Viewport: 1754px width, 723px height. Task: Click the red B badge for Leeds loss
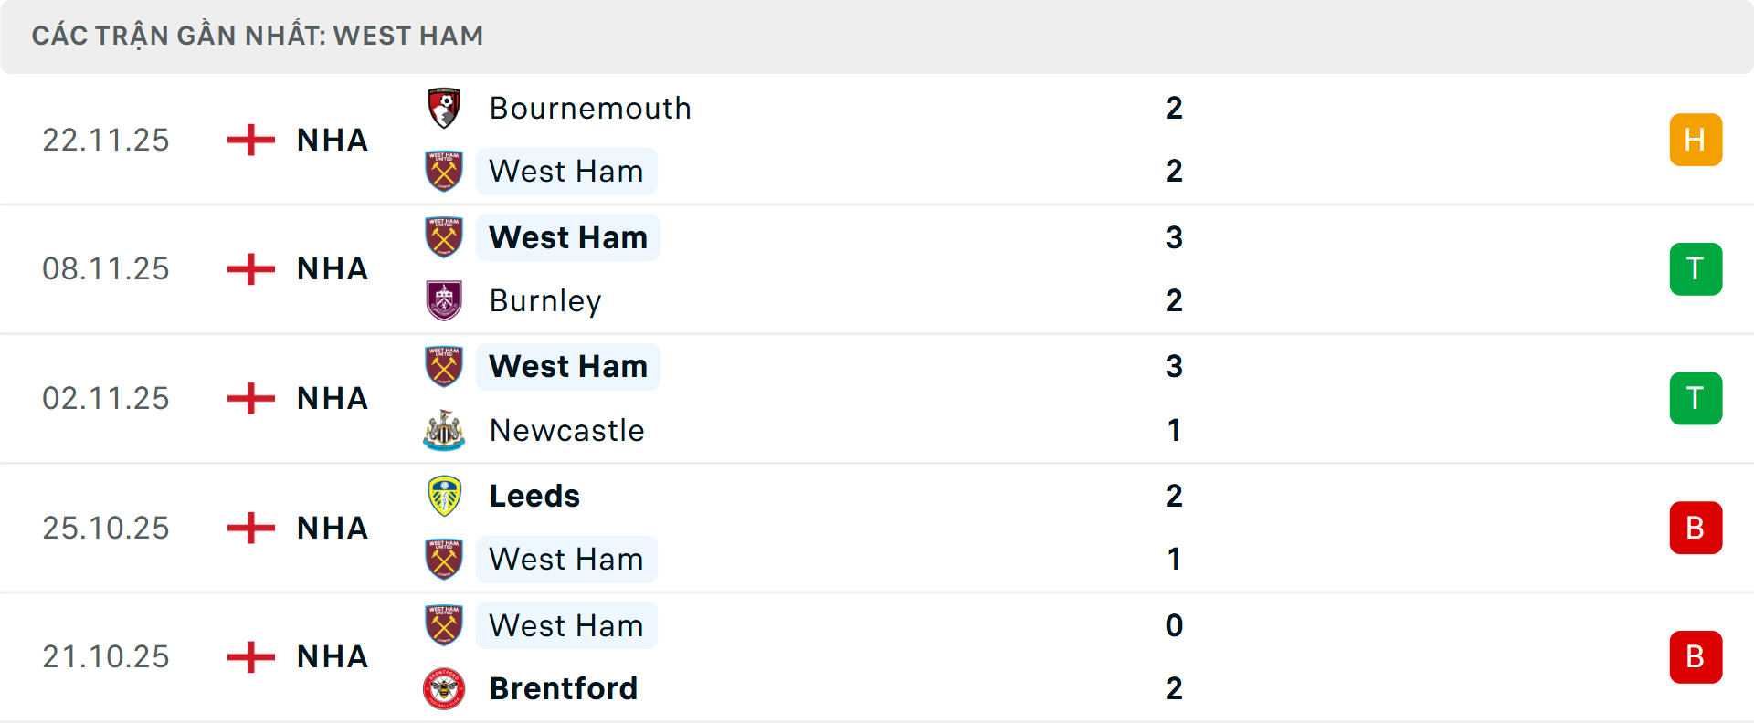pos(1696,528)
